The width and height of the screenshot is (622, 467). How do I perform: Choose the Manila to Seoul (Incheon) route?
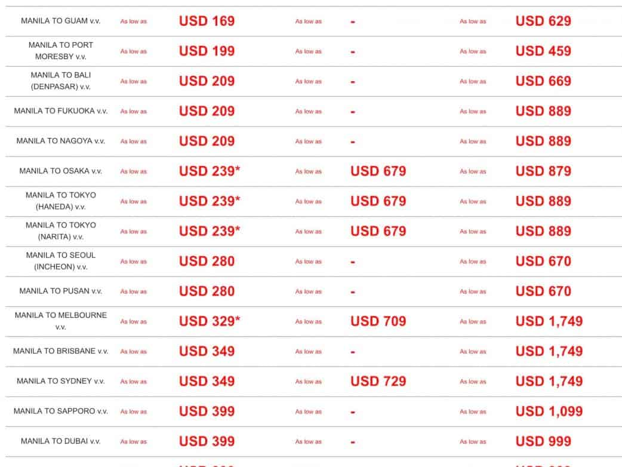(x=60, y=261)
